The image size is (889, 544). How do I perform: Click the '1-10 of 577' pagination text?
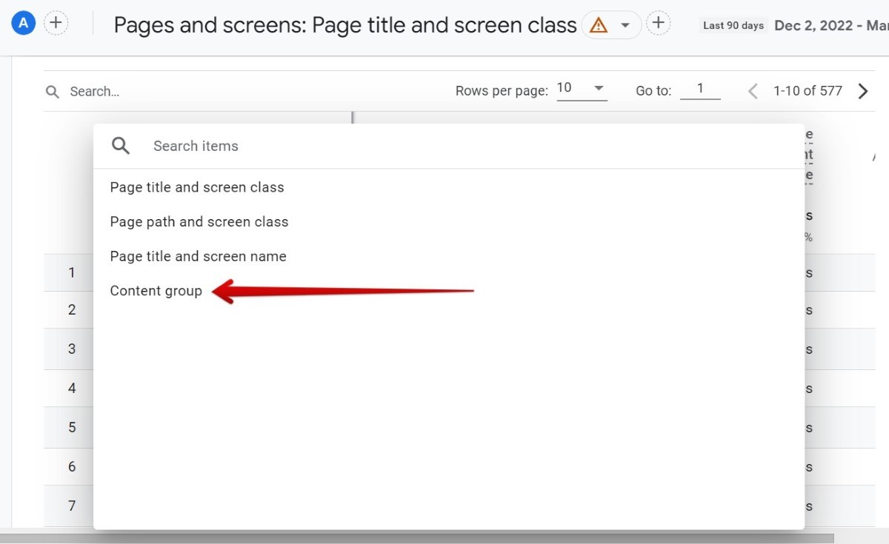tap(808, 91)
